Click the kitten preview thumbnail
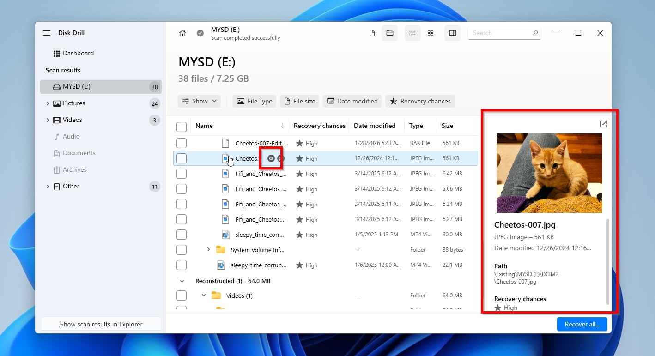 coord(549,173)
